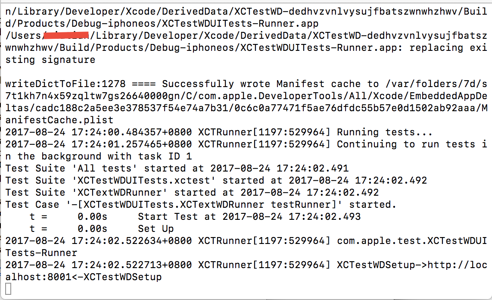The height and width of the screenshot is (300, 492).
Task: Click the empty terminal cursor block
Action: (9, 289)
